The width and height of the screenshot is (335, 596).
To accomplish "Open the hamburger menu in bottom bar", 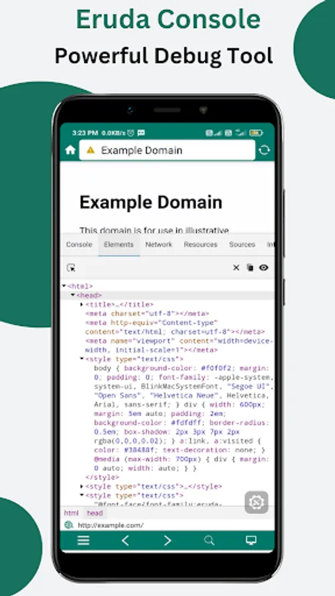I will pyautogui.click(x=83, y=540).
